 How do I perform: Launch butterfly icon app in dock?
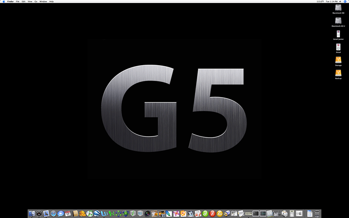click(x=177, y=214)
